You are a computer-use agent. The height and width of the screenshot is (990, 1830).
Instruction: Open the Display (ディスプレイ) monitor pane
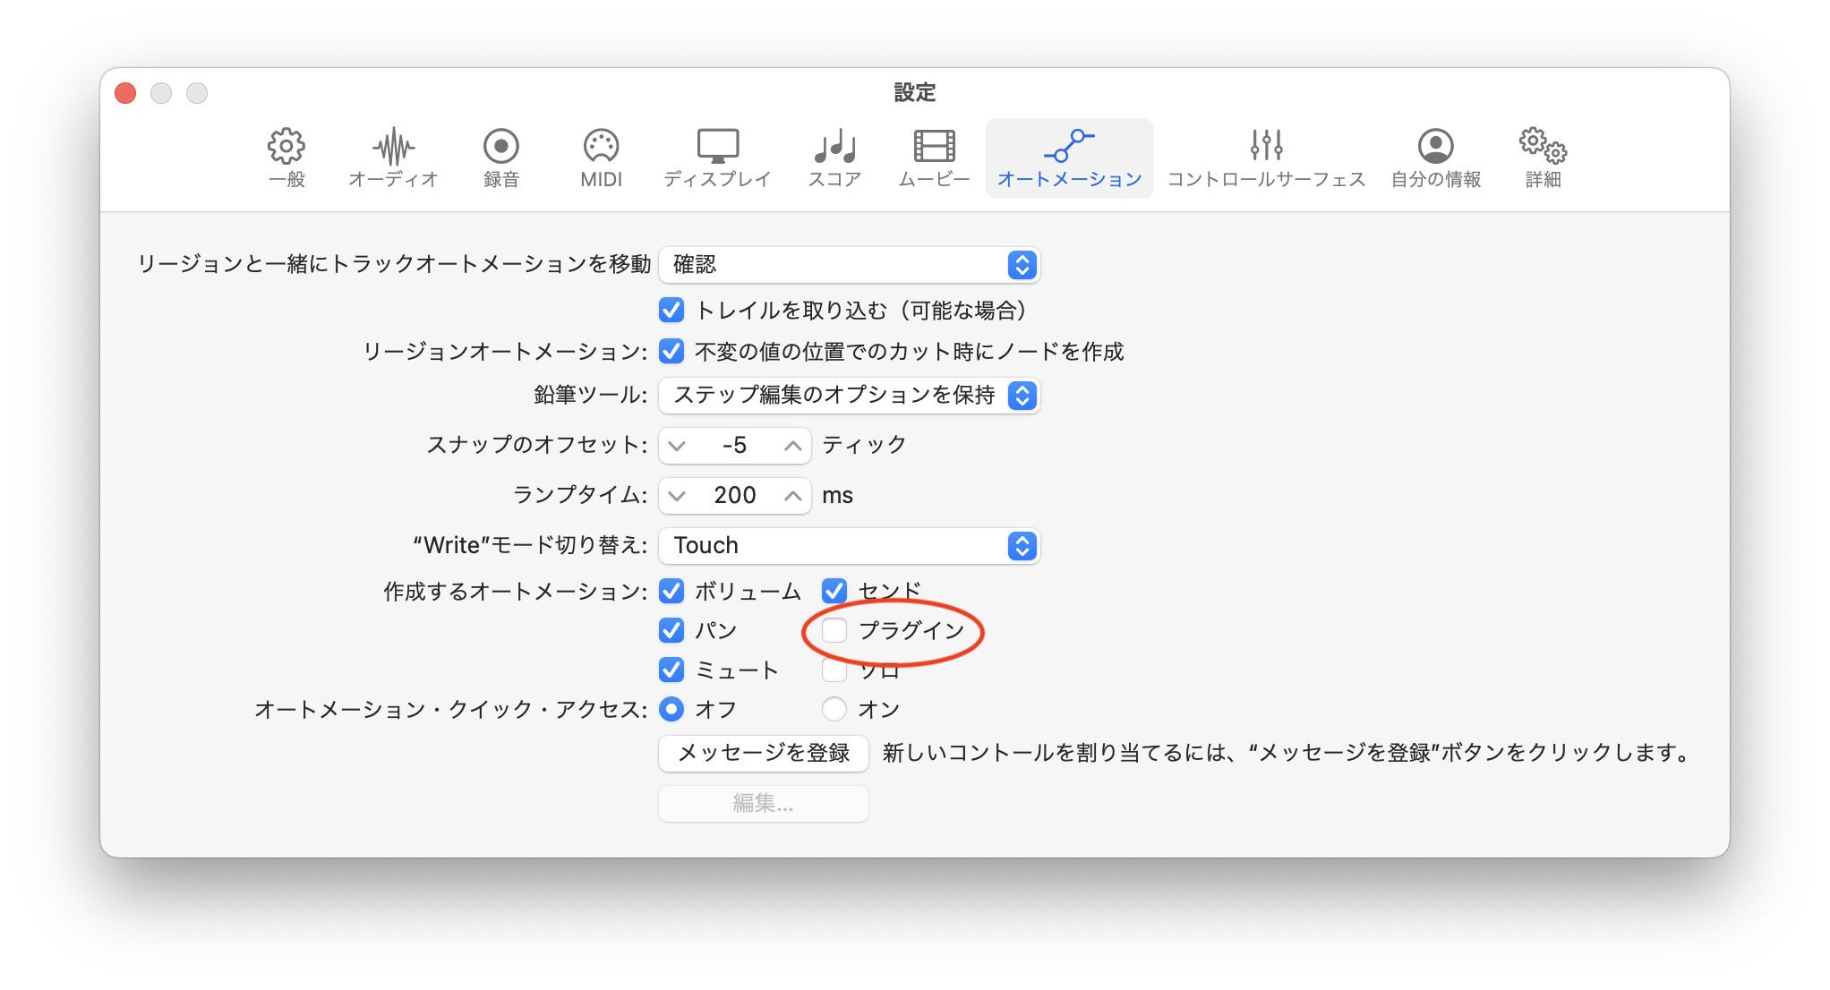pyautogui.click(x=717, y=158)
